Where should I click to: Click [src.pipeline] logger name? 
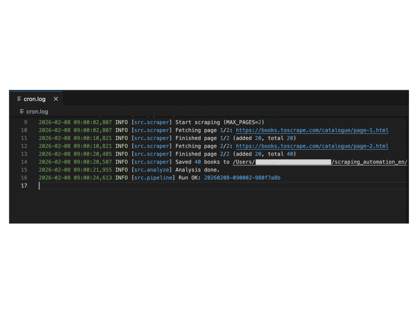[154, 178]
